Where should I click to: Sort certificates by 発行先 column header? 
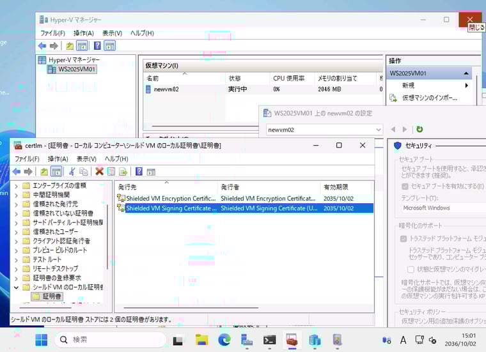[x=167, y=187]
